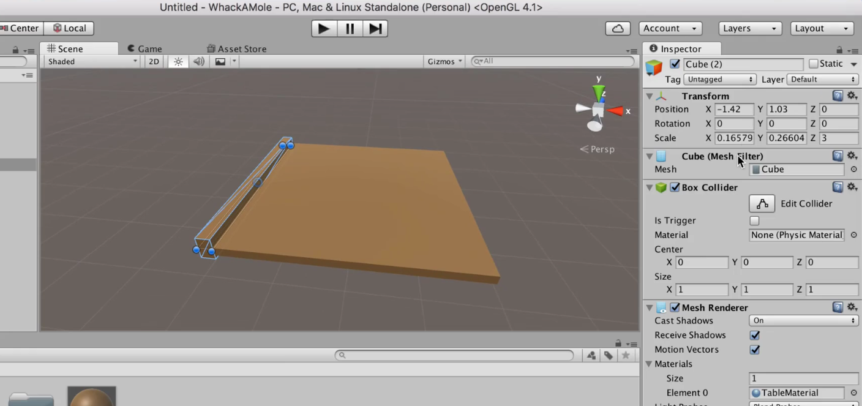862x406 pixels.
Task: Open the Tag dropdown showing Untagged
Action: [x=720, y=79]
